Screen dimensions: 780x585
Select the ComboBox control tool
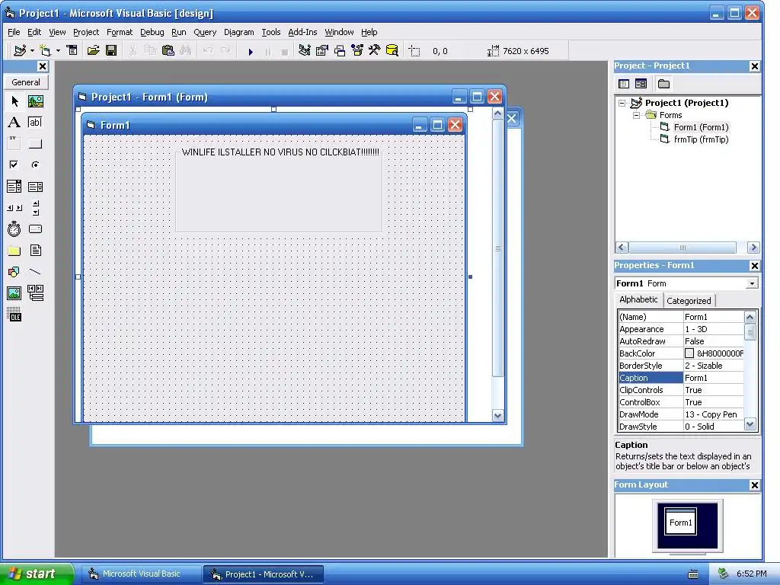[14, 187]
